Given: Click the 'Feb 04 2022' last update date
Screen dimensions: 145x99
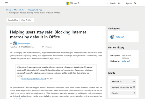Looking at the screenshot, I should pos(126,55).
